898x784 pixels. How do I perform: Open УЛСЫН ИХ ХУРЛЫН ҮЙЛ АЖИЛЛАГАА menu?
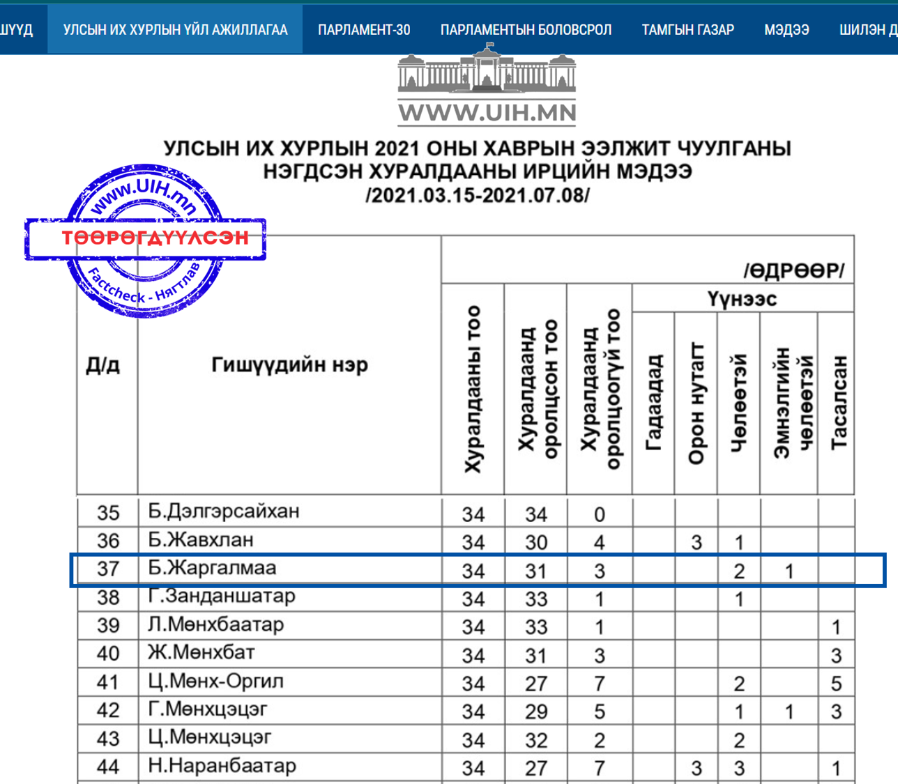pyautogui.click(x=175, y=29)
